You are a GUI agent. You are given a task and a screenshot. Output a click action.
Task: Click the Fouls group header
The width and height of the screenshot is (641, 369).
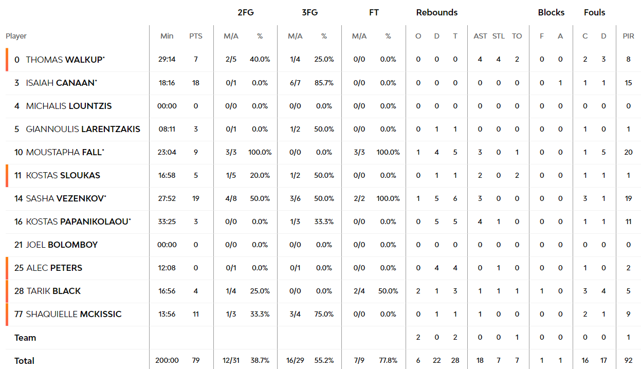tap(595, 12)
